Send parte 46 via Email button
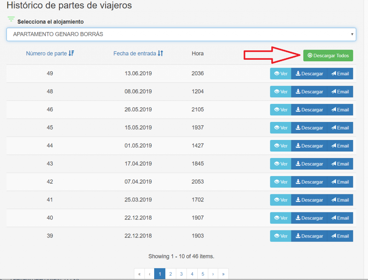Screen dimensions: 368x280 (340, 110)
